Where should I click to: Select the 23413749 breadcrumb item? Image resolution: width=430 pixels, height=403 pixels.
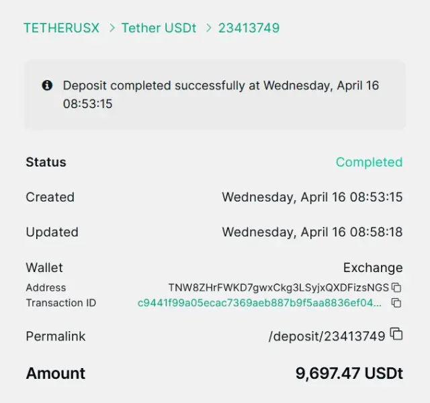coord(249,28)
